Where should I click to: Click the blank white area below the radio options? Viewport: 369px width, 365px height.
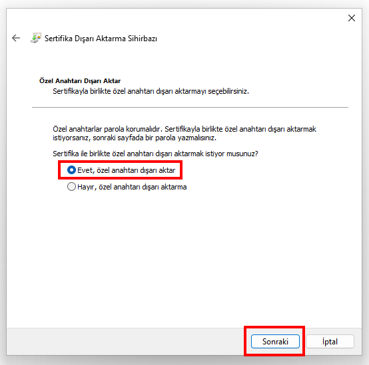coord(184,259)
